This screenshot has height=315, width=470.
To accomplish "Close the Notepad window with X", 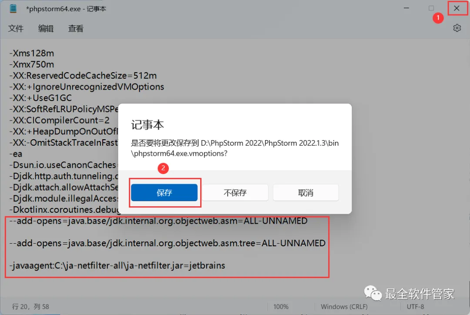I will [x=457, y=8].
